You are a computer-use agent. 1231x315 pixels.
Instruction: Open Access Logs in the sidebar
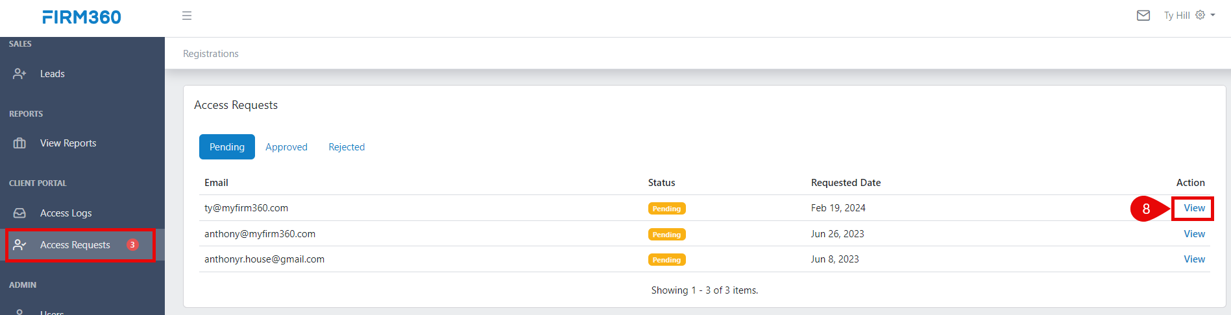tap(66, 213)
